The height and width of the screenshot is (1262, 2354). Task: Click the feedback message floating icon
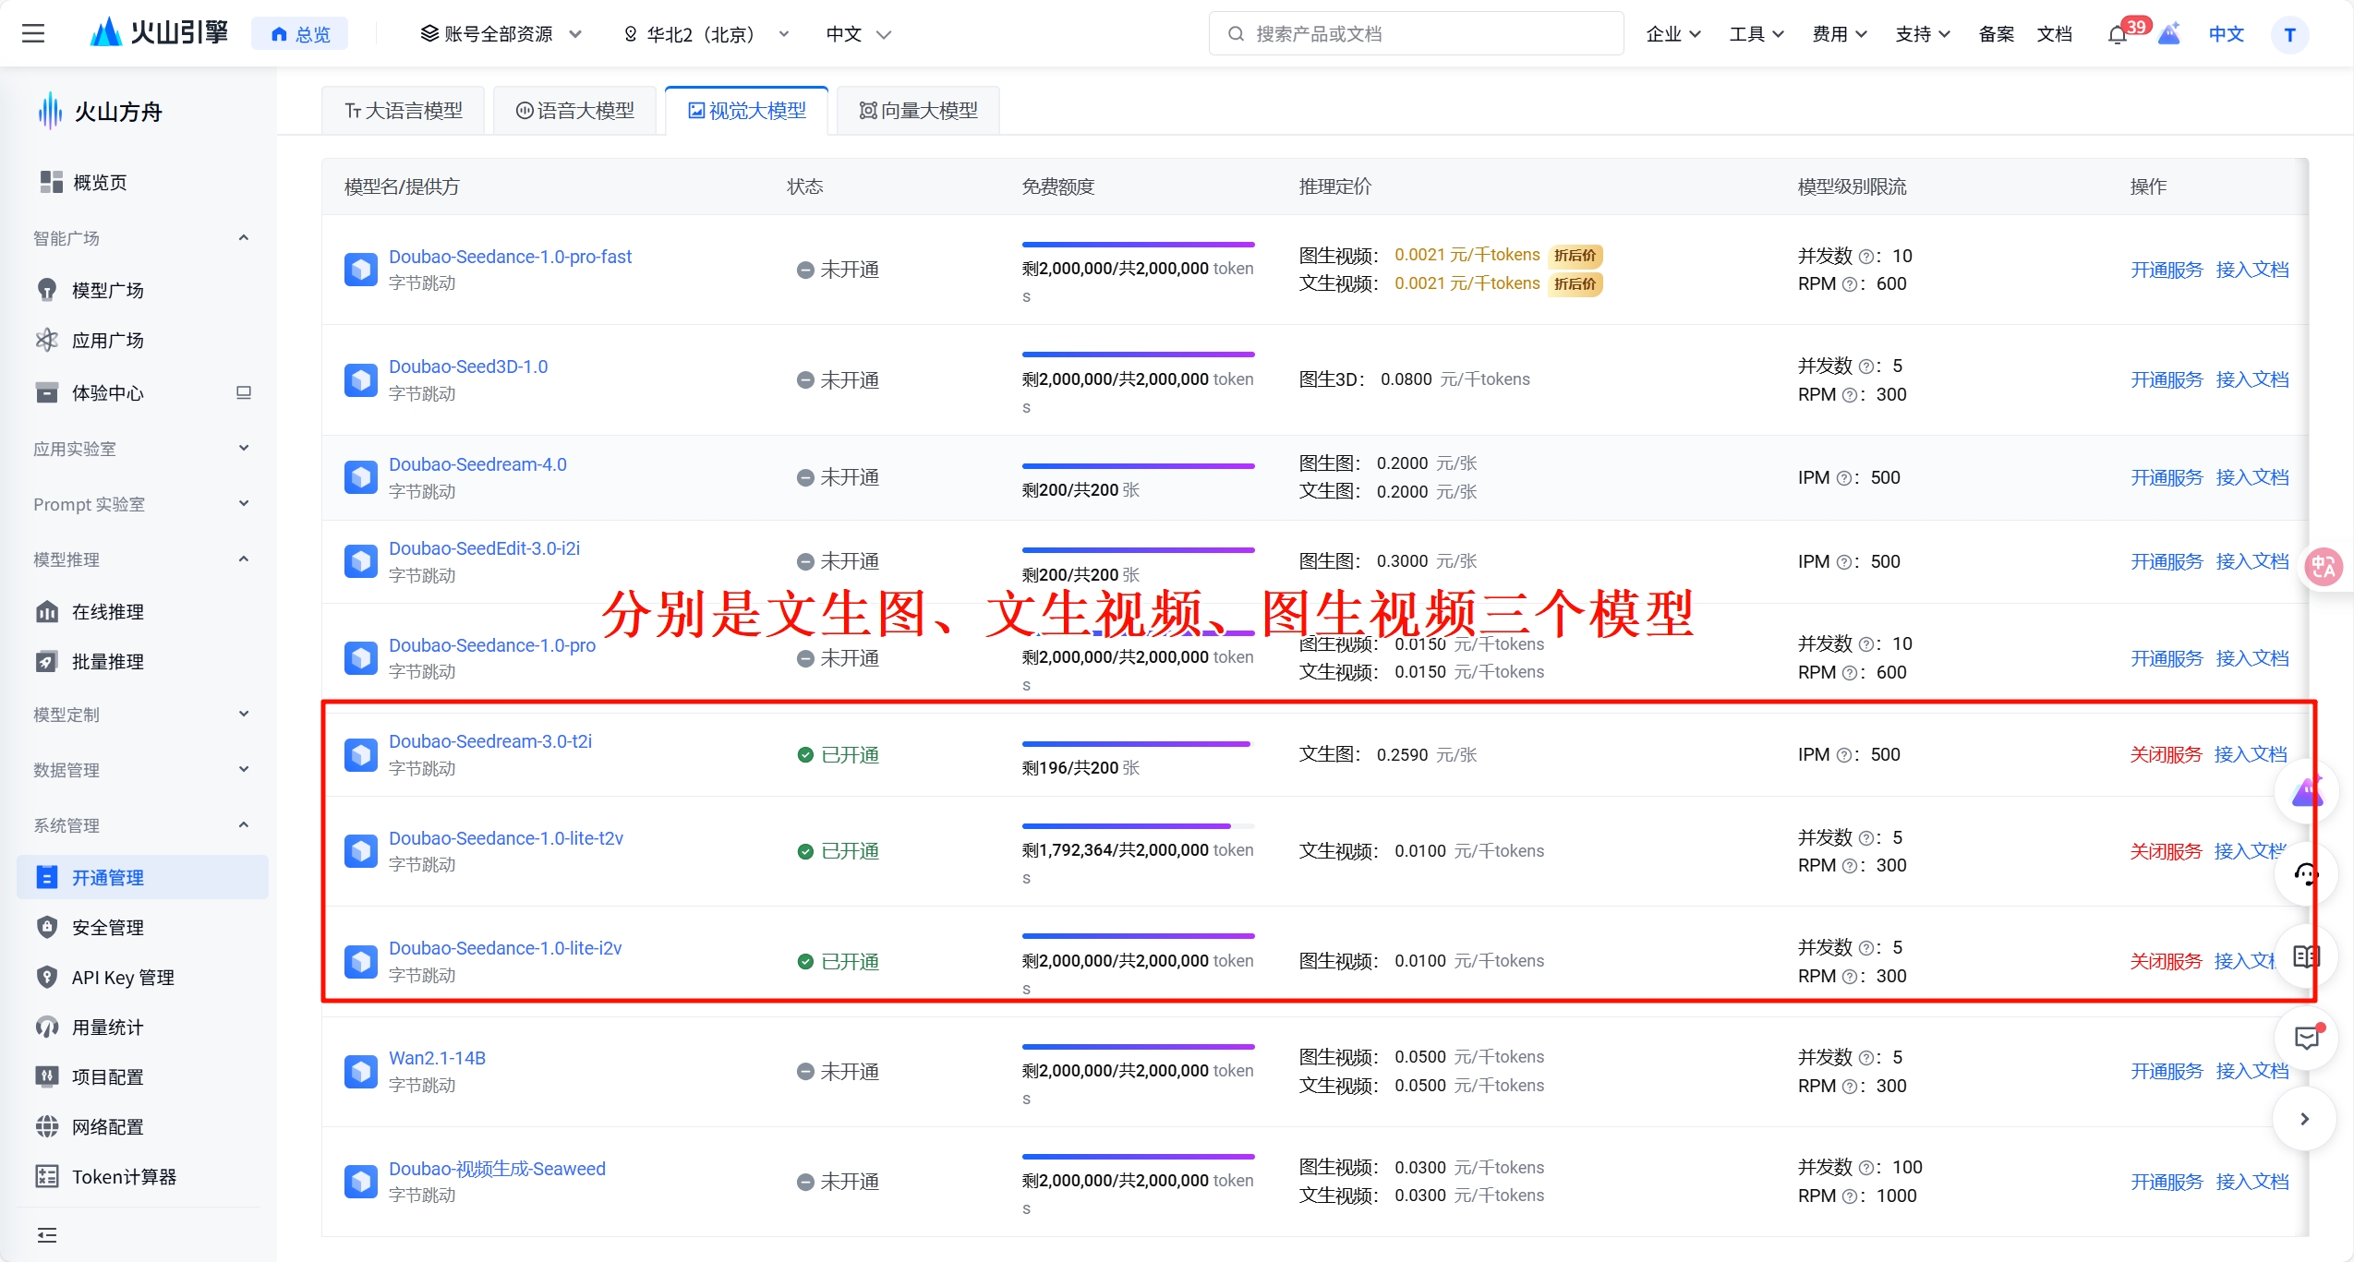pyautogui.click(x=2306, y=1038)
